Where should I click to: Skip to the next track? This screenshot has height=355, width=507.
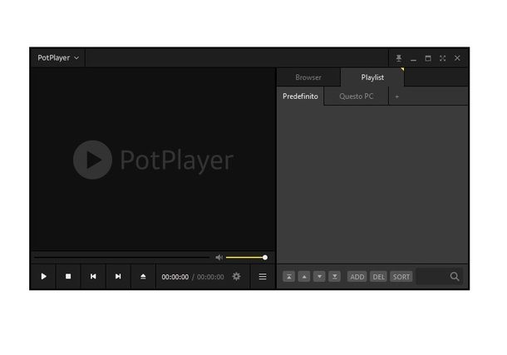(118, 277)
